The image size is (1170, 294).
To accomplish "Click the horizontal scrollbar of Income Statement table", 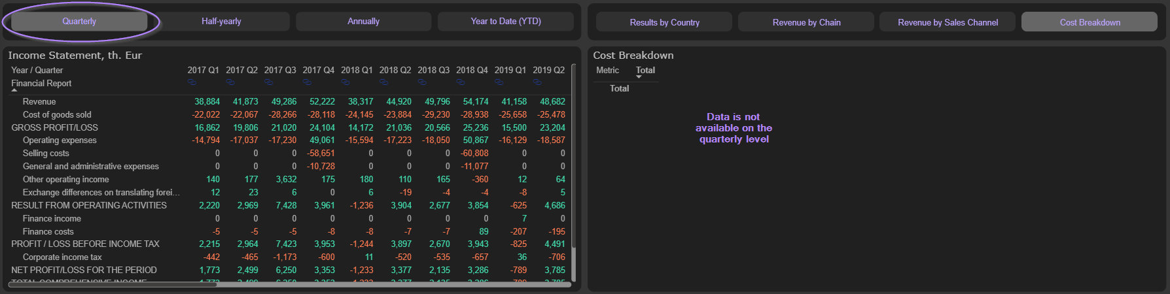I will click(x=111, y=284).
